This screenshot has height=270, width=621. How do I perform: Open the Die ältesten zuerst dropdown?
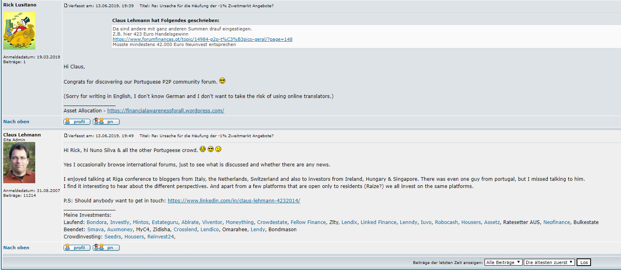tap(549, 262)
